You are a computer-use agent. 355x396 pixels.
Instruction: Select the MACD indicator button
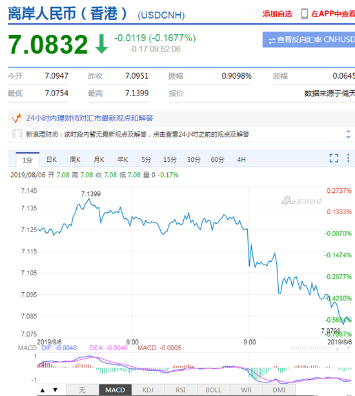[x=116, y=390]
